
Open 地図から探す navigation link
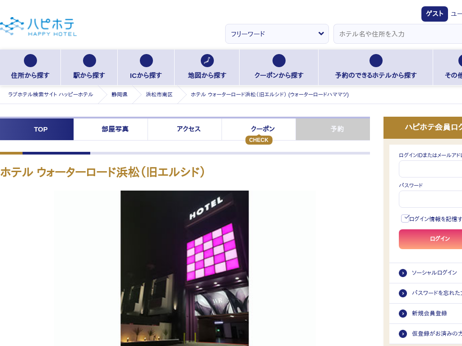tap(207, 68)
